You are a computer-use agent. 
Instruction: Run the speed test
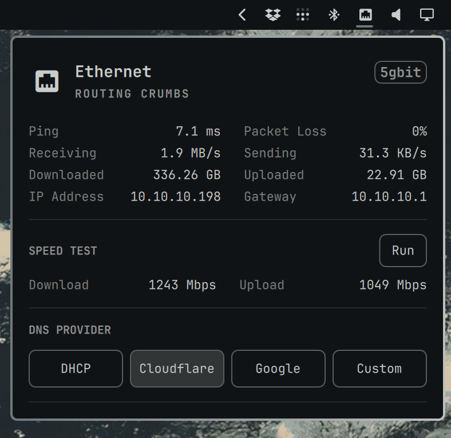[x=403, y=251]
